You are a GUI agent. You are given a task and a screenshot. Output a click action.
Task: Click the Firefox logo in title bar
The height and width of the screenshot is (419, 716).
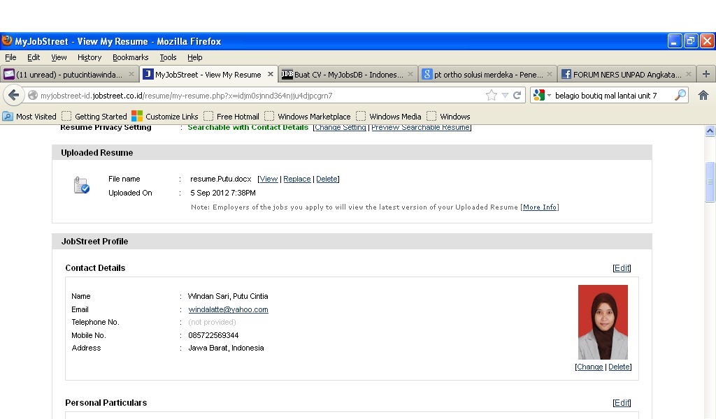tap(6, 41)
